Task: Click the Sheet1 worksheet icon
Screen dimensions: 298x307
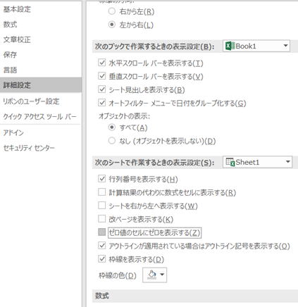Action: tap(230, 162)
